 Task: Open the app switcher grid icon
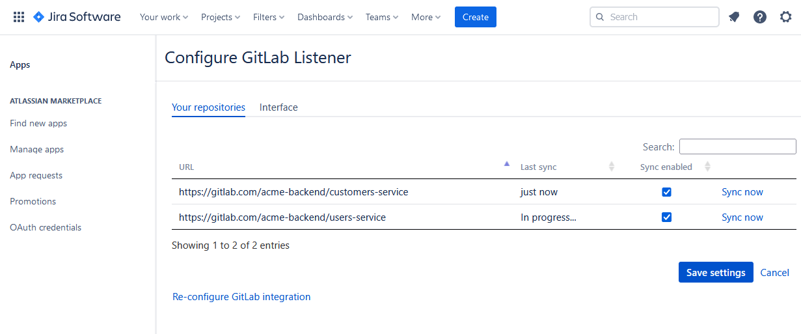(19, 18)
